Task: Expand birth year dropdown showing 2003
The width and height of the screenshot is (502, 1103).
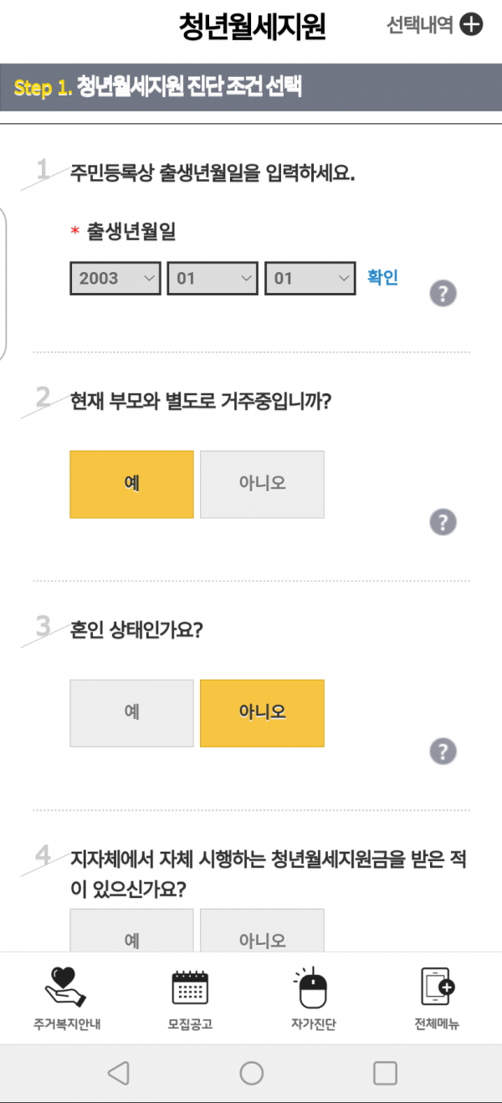Action: click(x=115, y=278)
